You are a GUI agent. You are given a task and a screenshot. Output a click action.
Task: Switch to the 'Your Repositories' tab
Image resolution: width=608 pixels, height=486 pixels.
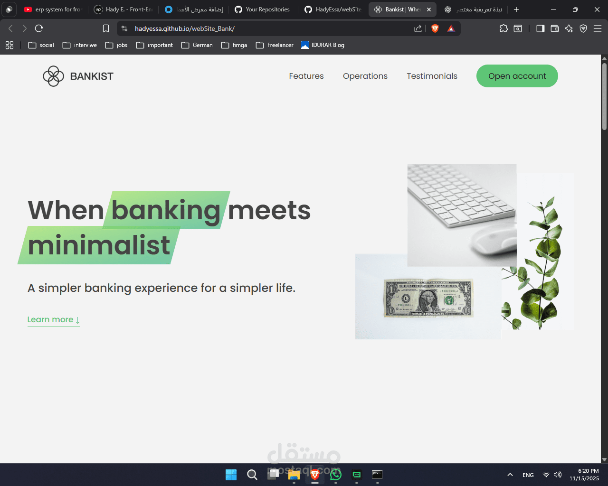(262, 9)
